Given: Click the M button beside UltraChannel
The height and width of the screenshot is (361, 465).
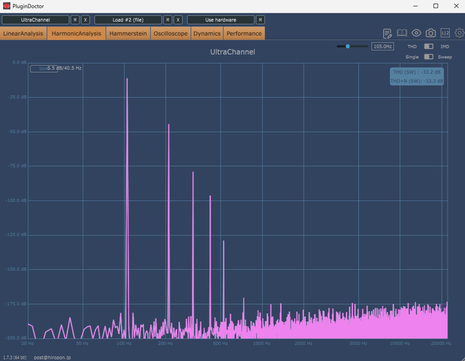Looking at the screenshot, I should coord(75,20).
